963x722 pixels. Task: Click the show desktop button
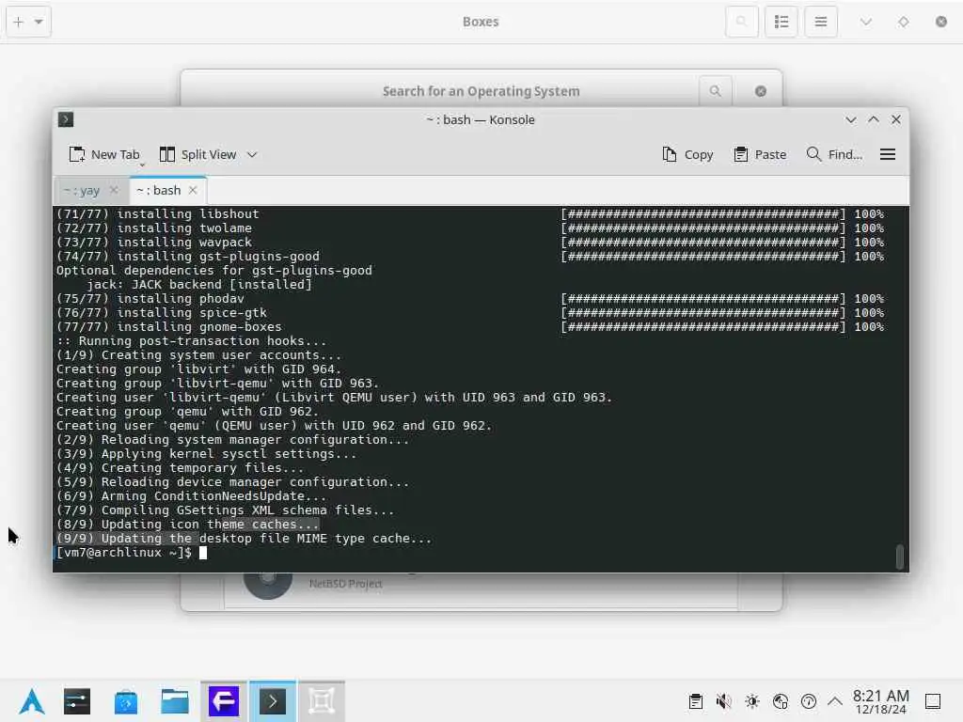(933, 701)
